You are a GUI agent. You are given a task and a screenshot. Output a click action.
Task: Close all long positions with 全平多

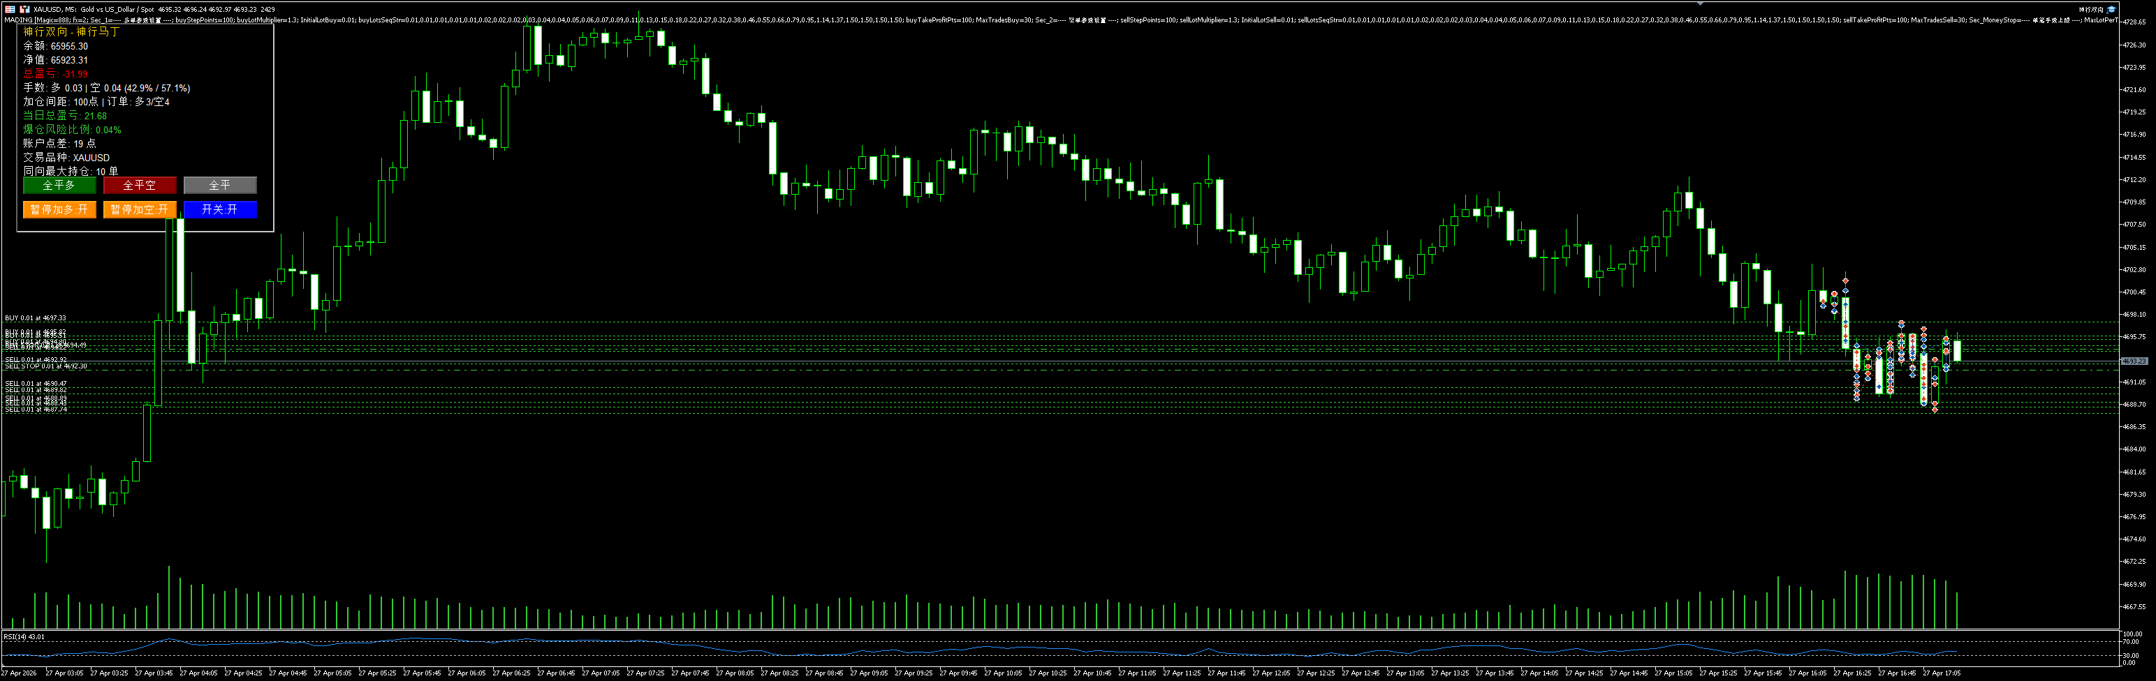[x=59, y=185]
